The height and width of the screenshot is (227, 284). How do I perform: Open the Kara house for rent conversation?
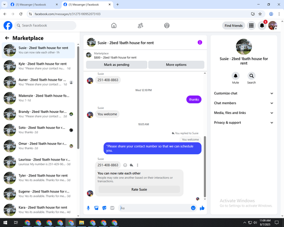[38, 209]
